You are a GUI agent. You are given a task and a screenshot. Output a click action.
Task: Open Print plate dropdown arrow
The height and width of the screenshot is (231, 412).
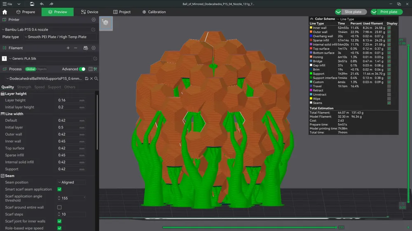tap(374, 12)
